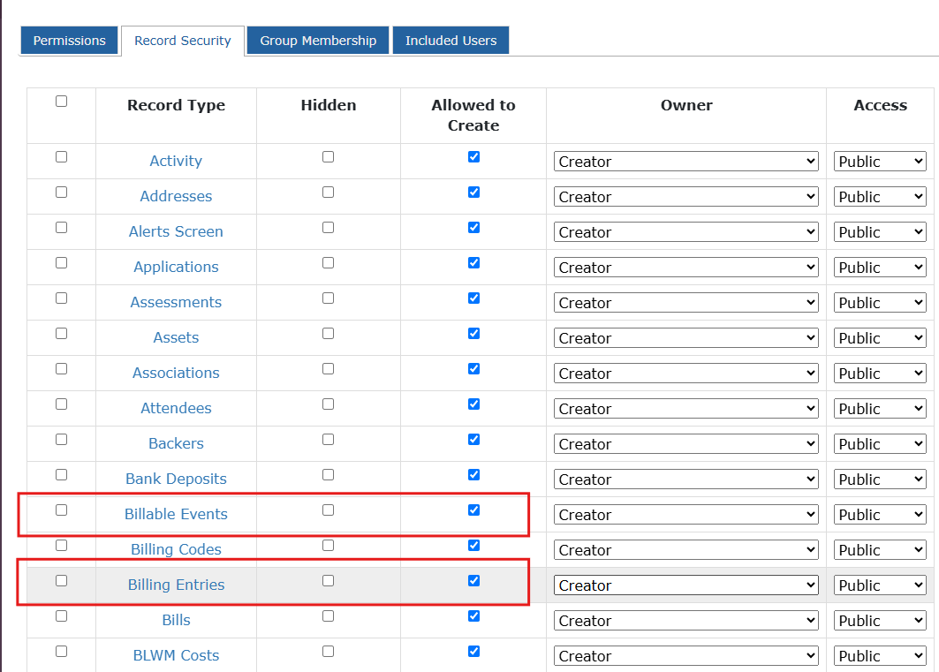Check Hidden for Billable Events
Viewport: 939px width, 672px height.
[x=329, y=510]
